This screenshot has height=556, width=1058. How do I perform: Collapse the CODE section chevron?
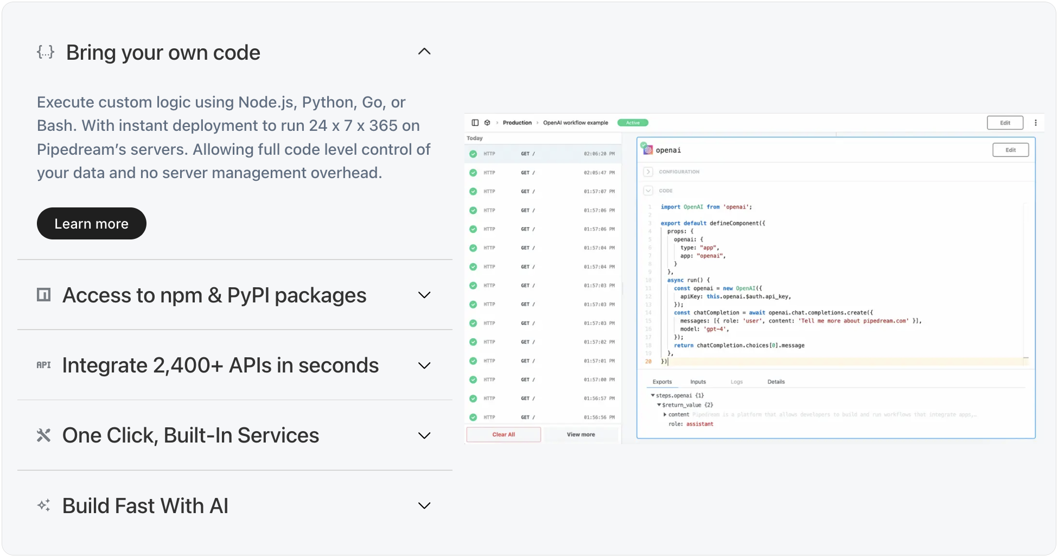[648, 191]
